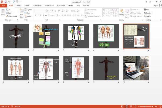Screen dimensions: 162x108
Task: Click Fit slide to window icon
Action: (160, 106)
